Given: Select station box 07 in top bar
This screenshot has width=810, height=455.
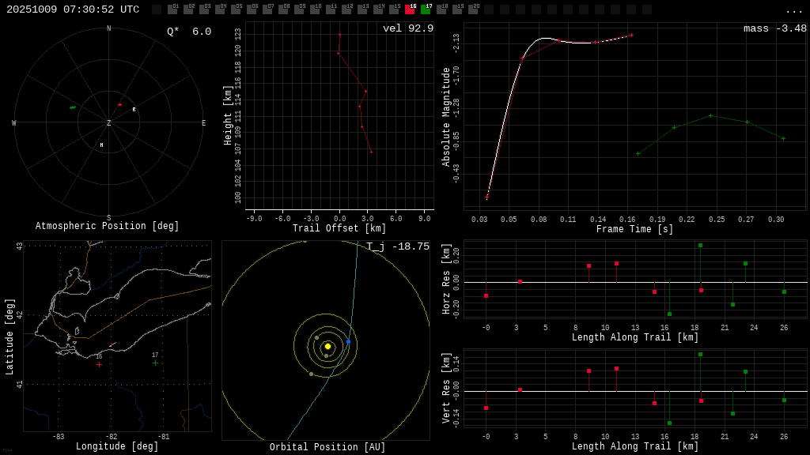Looking at the screenshot, I should (267, 9).
